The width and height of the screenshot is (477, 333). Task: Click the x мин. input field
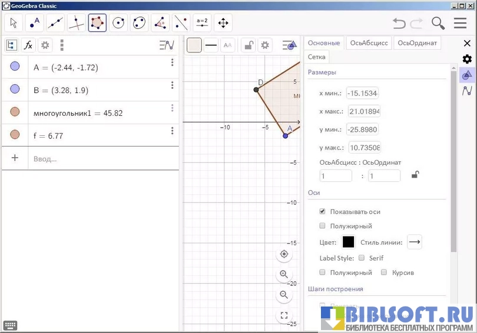click(363, 93)
